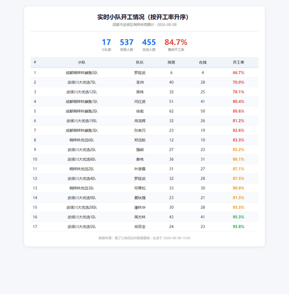This screenshot has width=289, height=294.
Task: Click the 排班 value 62 cell
Action: 171,111
